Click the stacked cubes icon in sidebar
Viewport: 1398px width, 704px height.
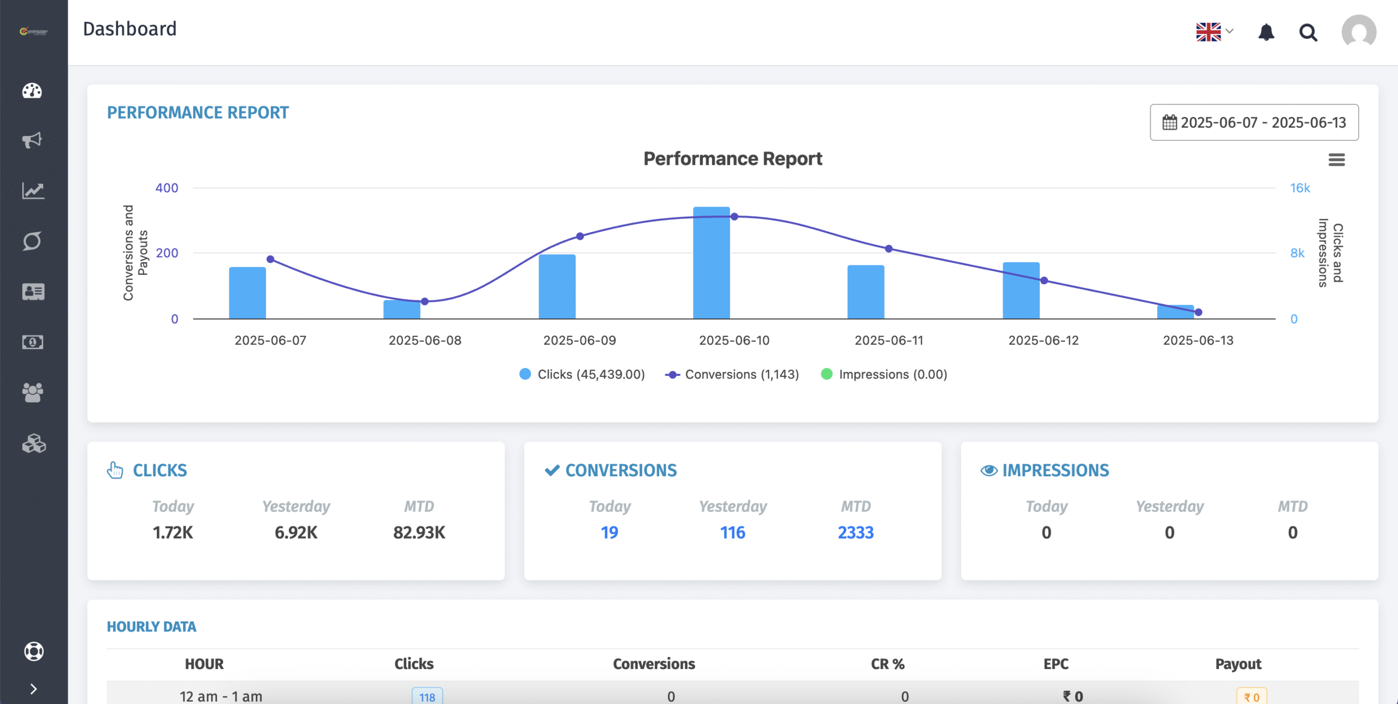[x=33, y=443]
